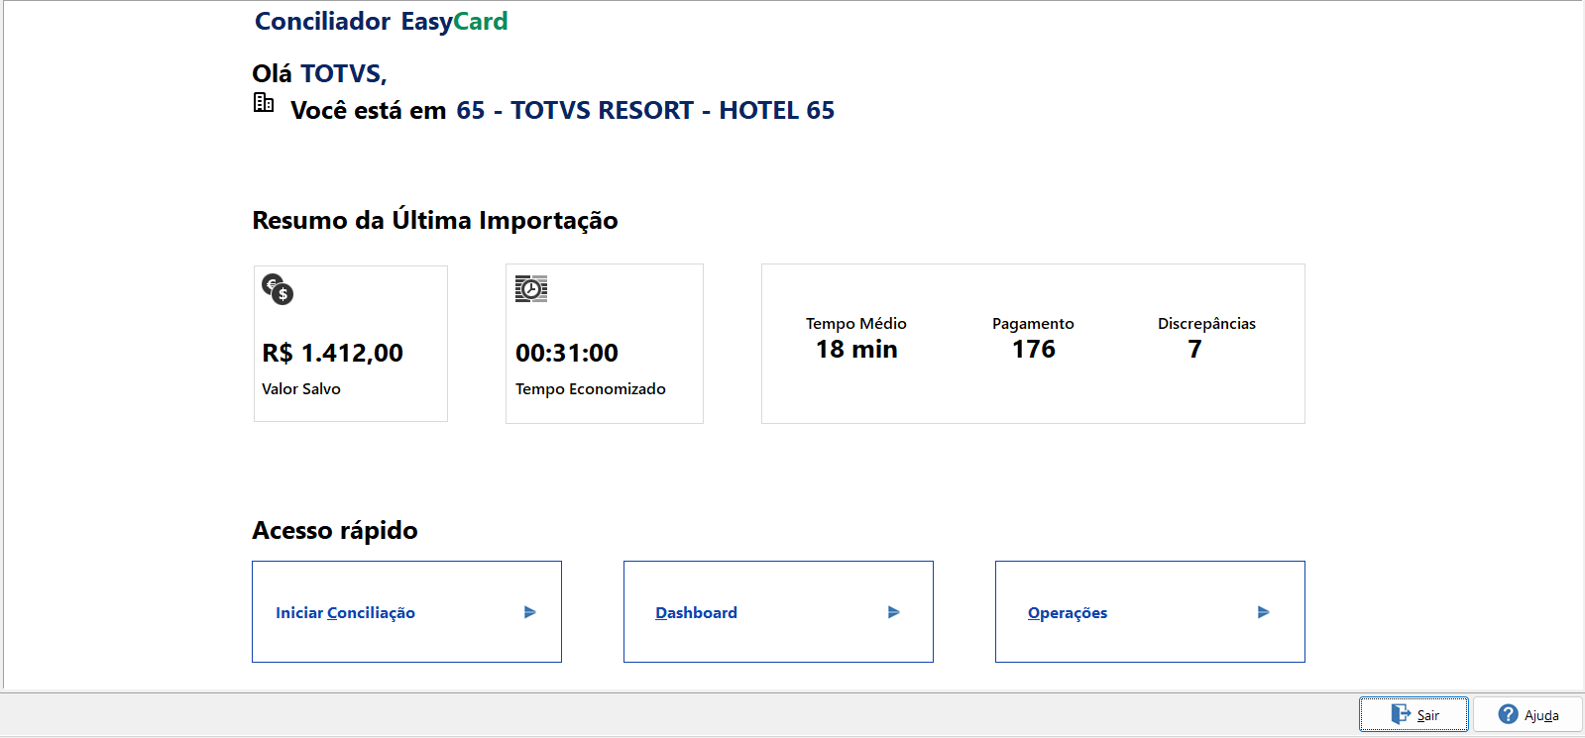
Task: Click the Discrepâncias count of 7
Action: point(1195,349)
